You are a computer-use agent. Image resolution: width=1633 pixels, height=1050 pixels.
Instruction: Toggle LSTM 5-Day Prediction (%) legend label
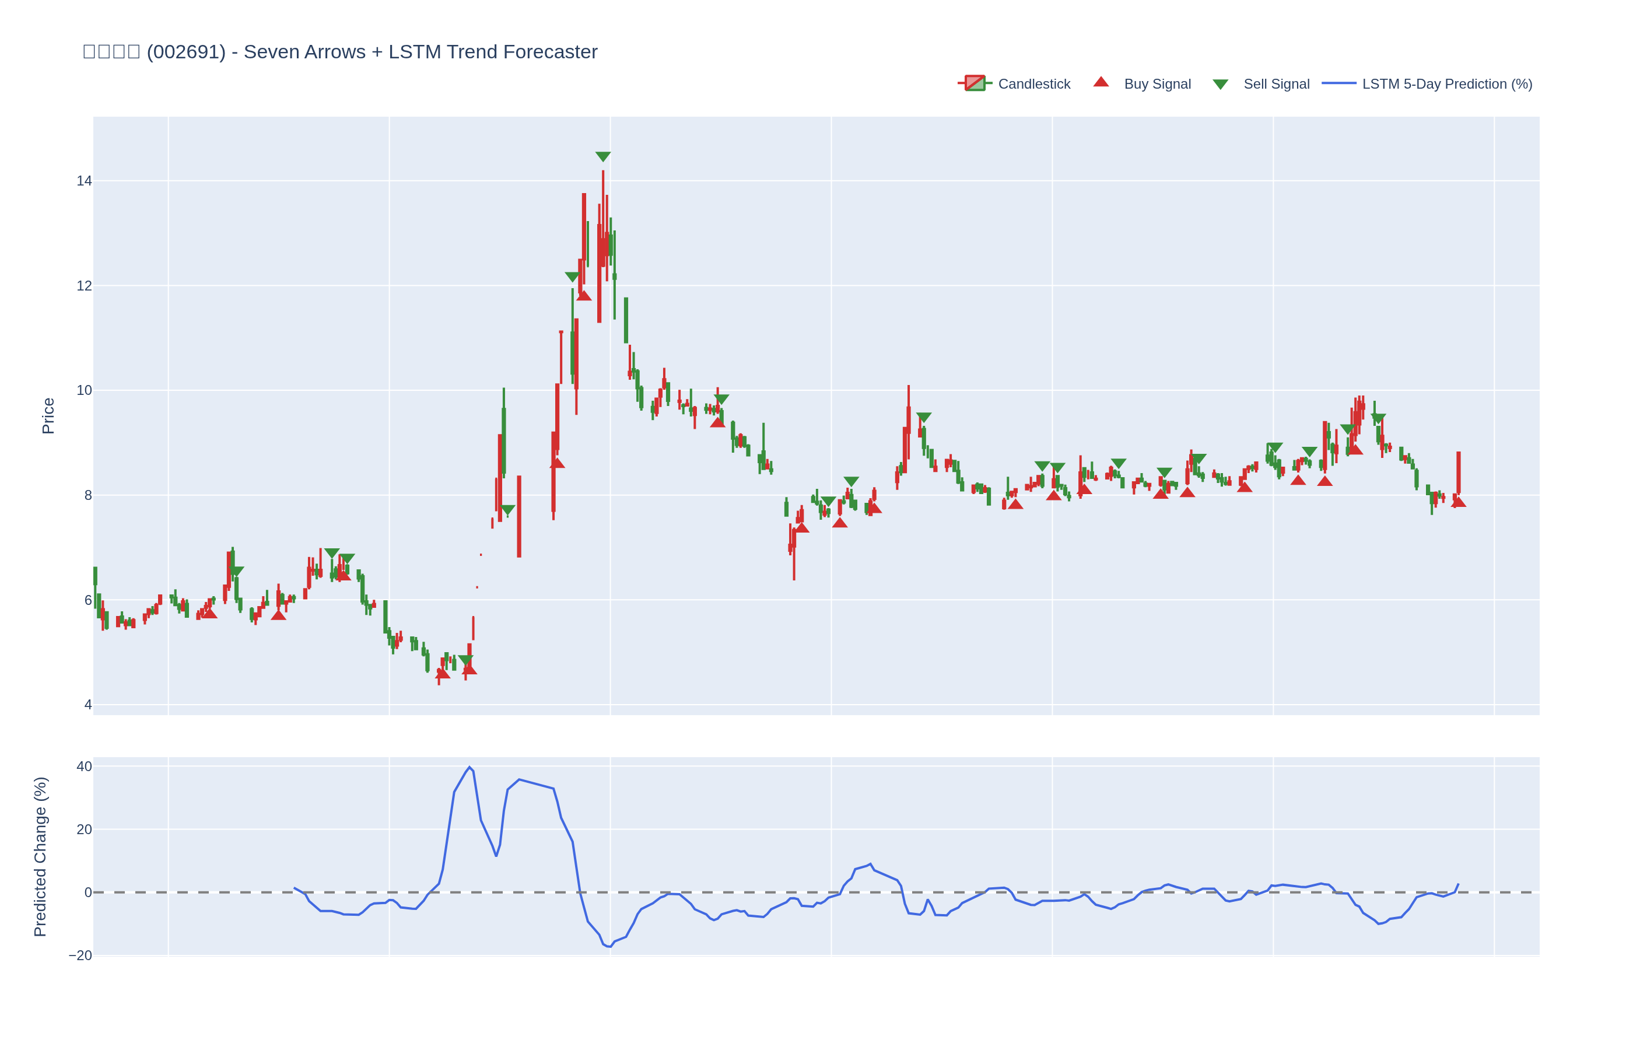[1446, 84]
